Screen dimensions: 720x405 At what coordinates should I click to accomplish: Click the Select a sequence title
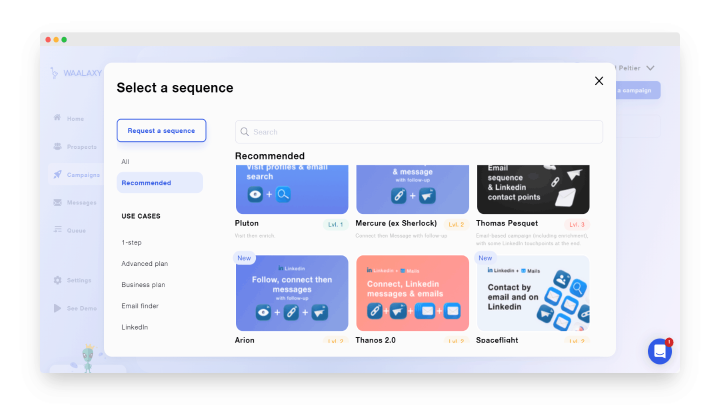tap(175, 87)
